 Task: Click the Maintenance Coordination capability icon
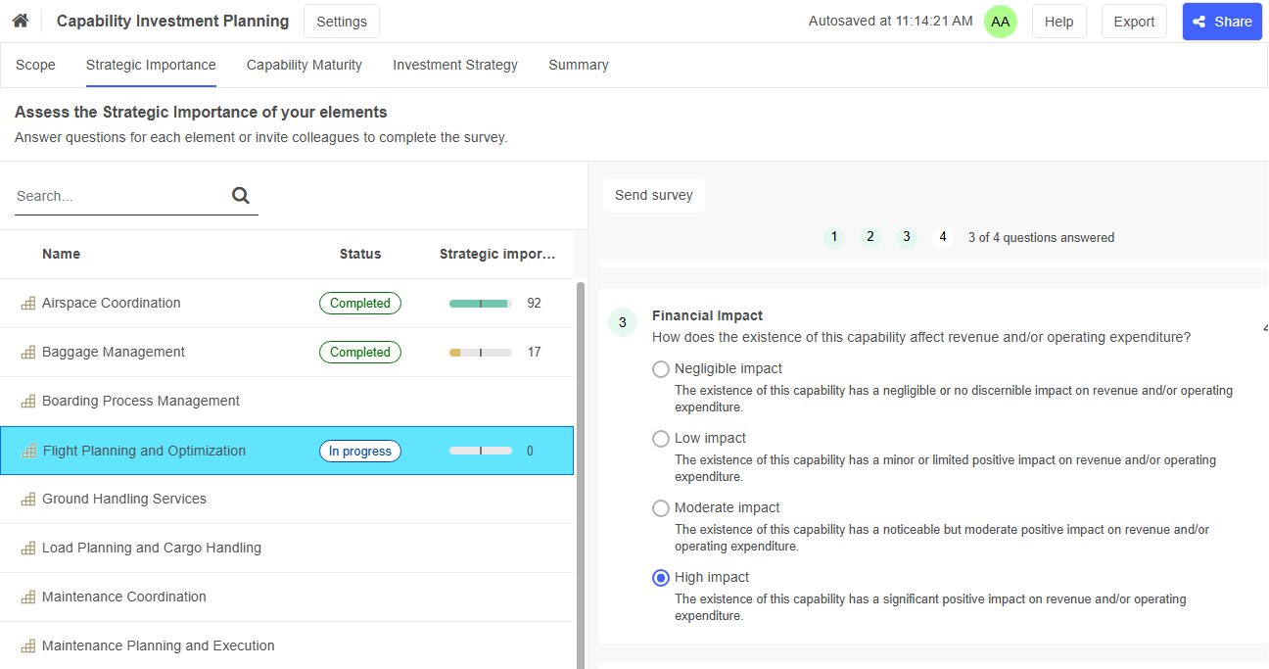tap(28, 597)
